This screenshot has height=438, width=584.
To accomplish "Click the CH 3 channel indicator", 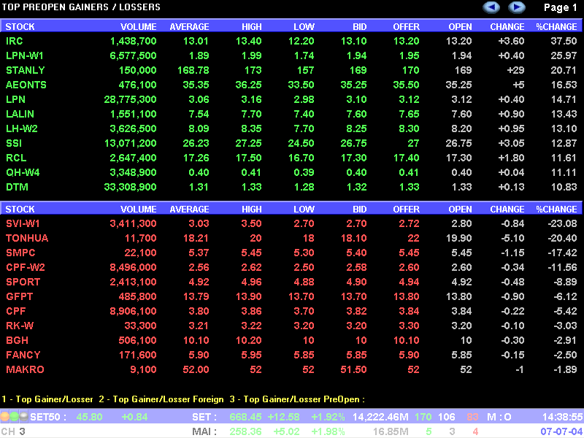I will click(x=13, y=431).
